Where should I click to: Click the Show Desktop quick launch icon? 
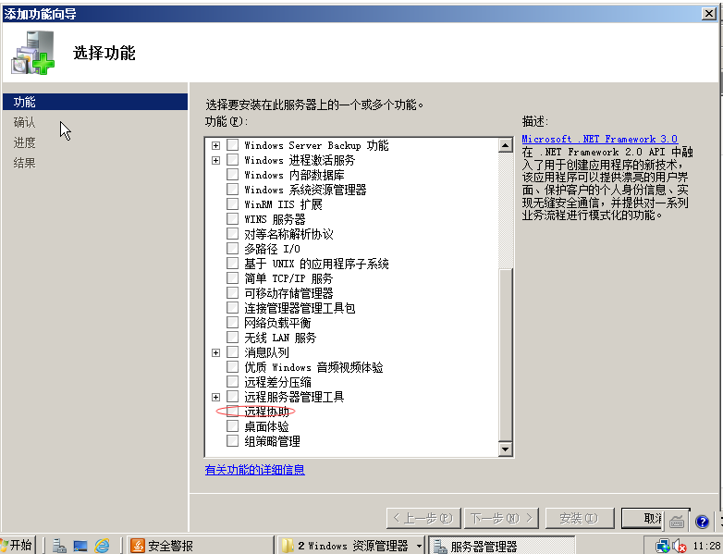(x=80, y=546)
